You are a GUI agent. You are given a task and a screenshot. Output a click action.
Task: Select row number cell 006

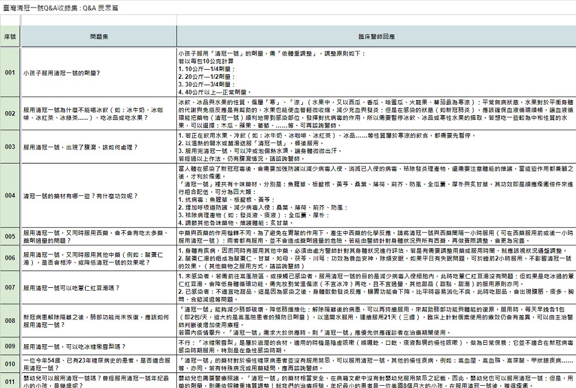tap(10, 258)
